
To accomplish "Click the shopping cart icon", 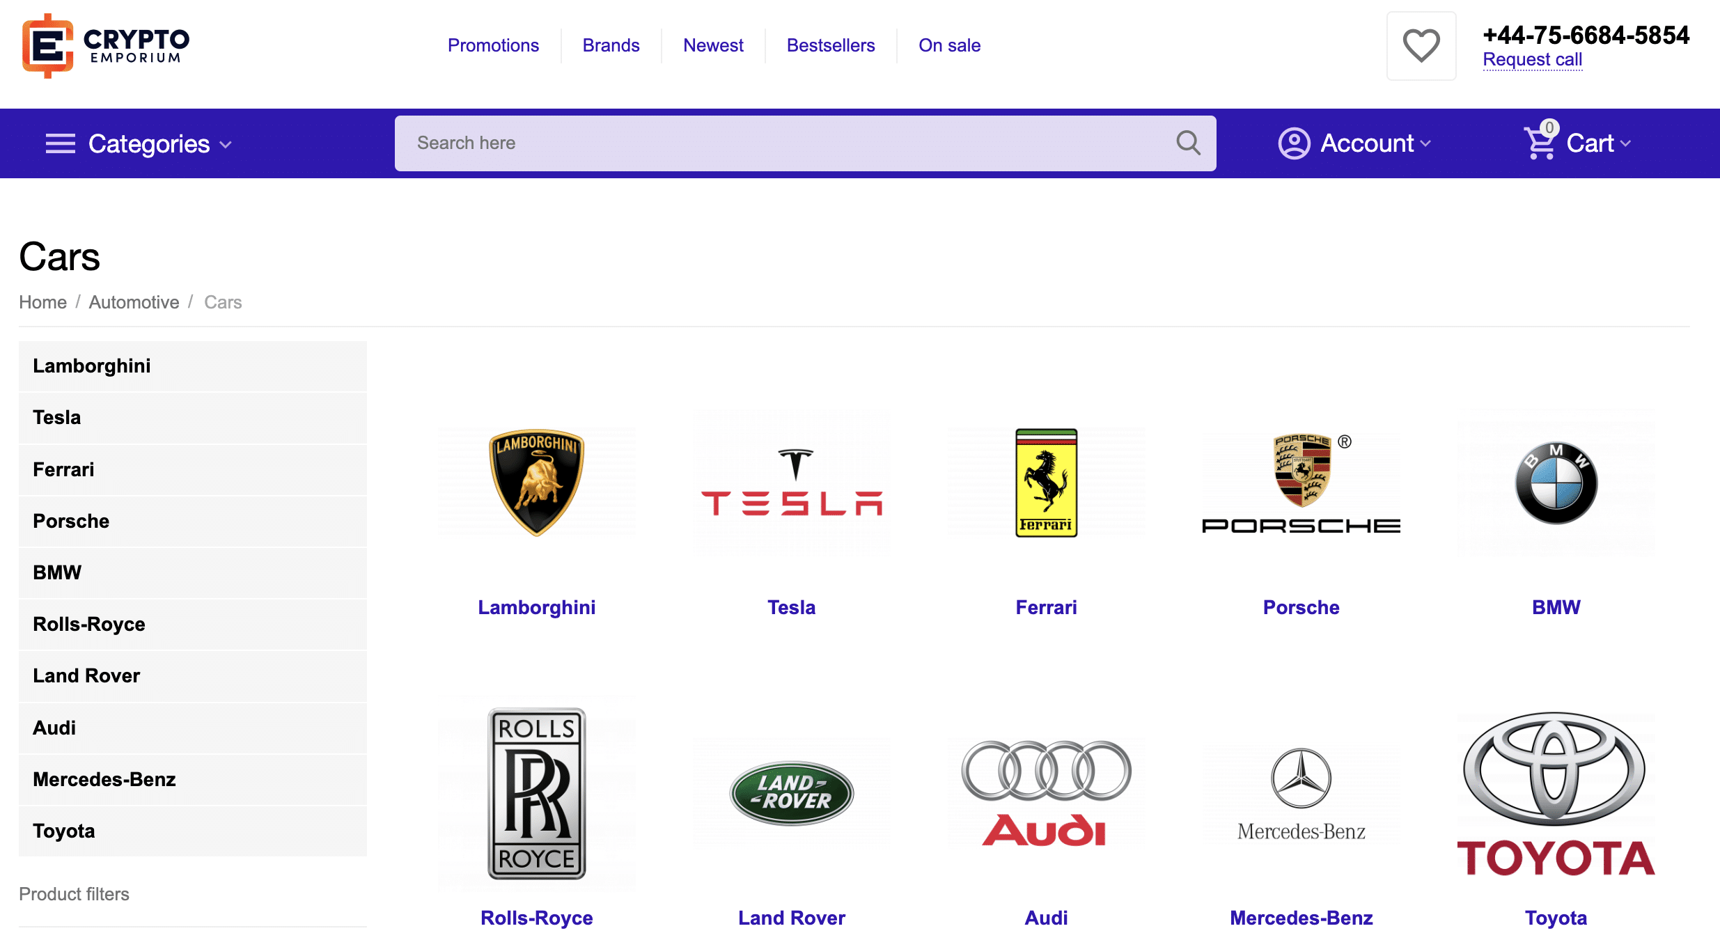I will pos(1540,143).
